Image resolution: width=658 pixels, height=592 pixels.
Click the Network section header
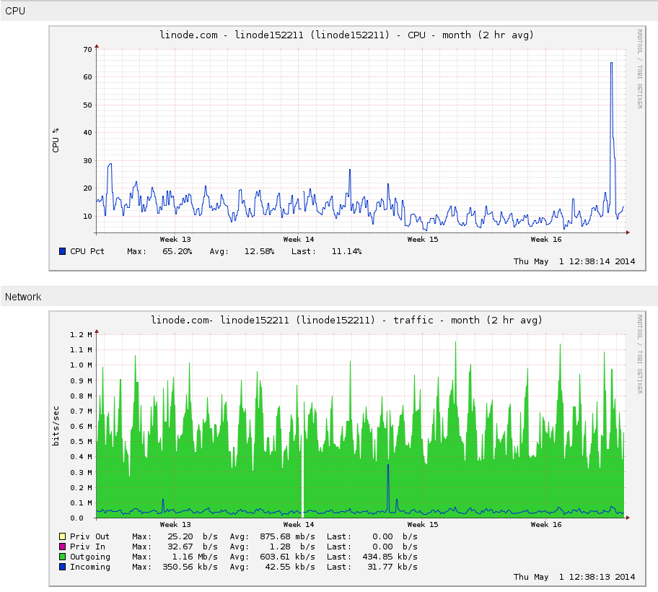pos(23,297)
